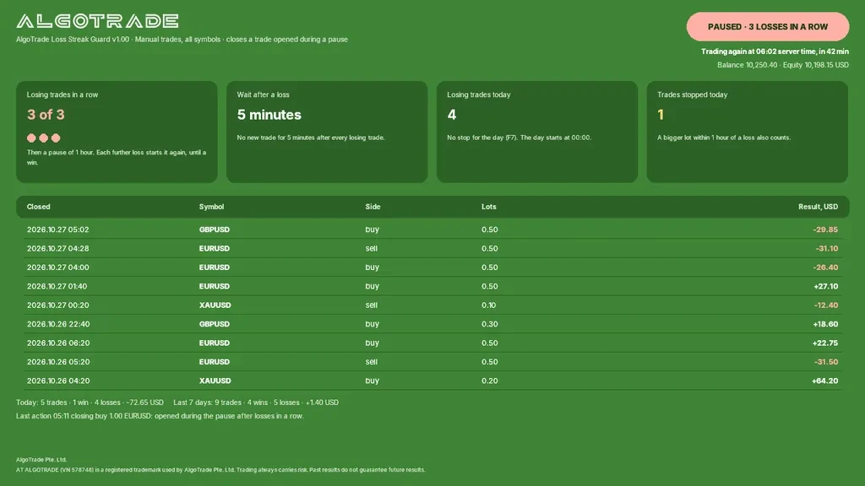This screenshot has height=486, width=865.
Task: Select the 2026.10.27 04:28 closed time
Action: click(58, 249)
